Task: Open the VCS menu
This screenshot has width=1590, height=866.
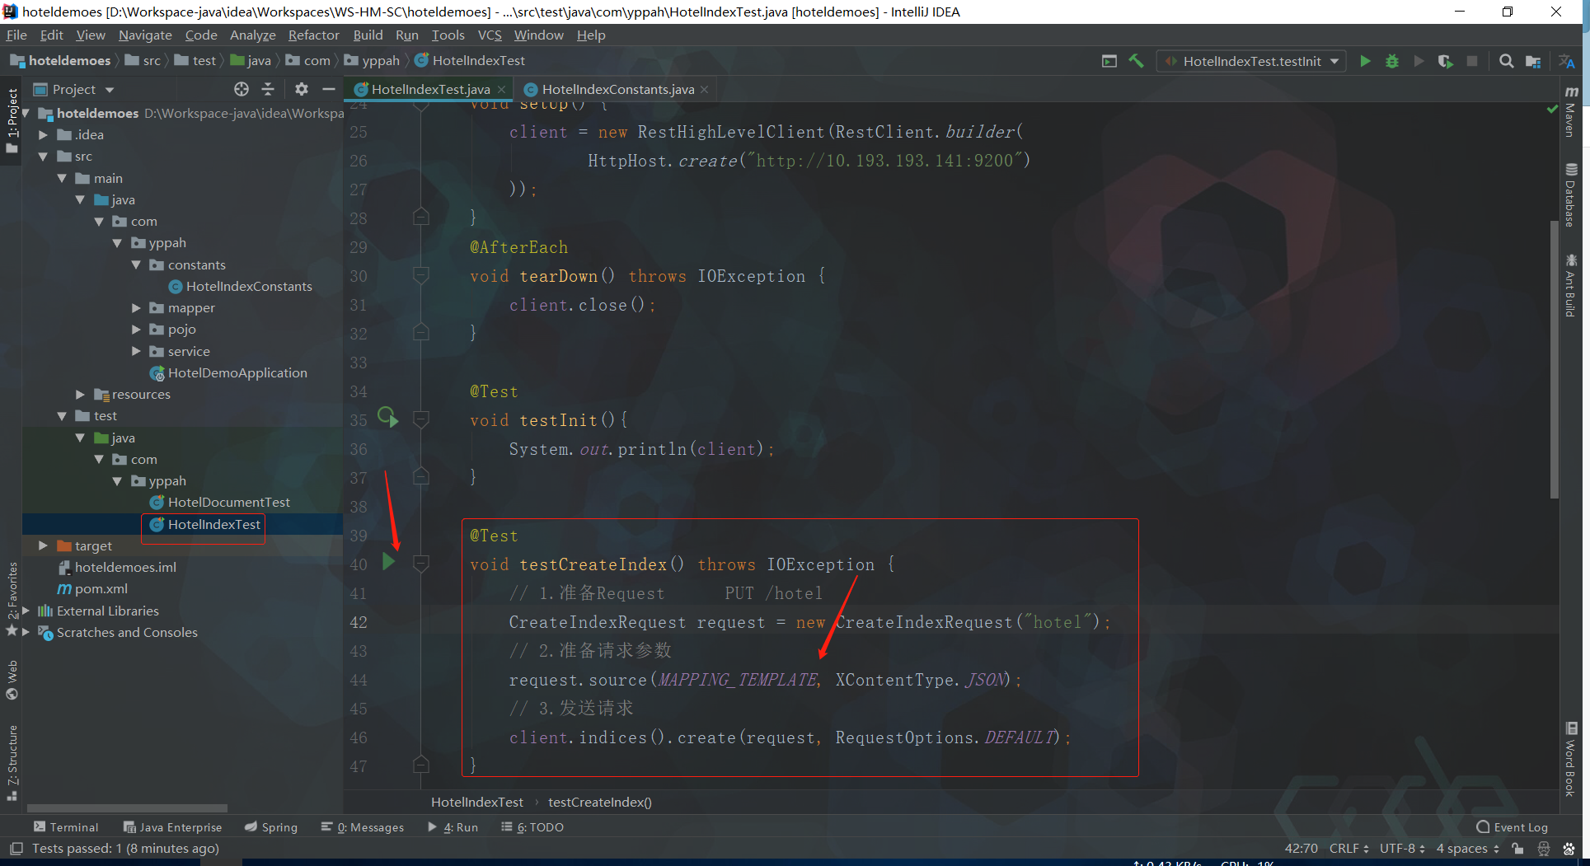Action: (490, 35)
